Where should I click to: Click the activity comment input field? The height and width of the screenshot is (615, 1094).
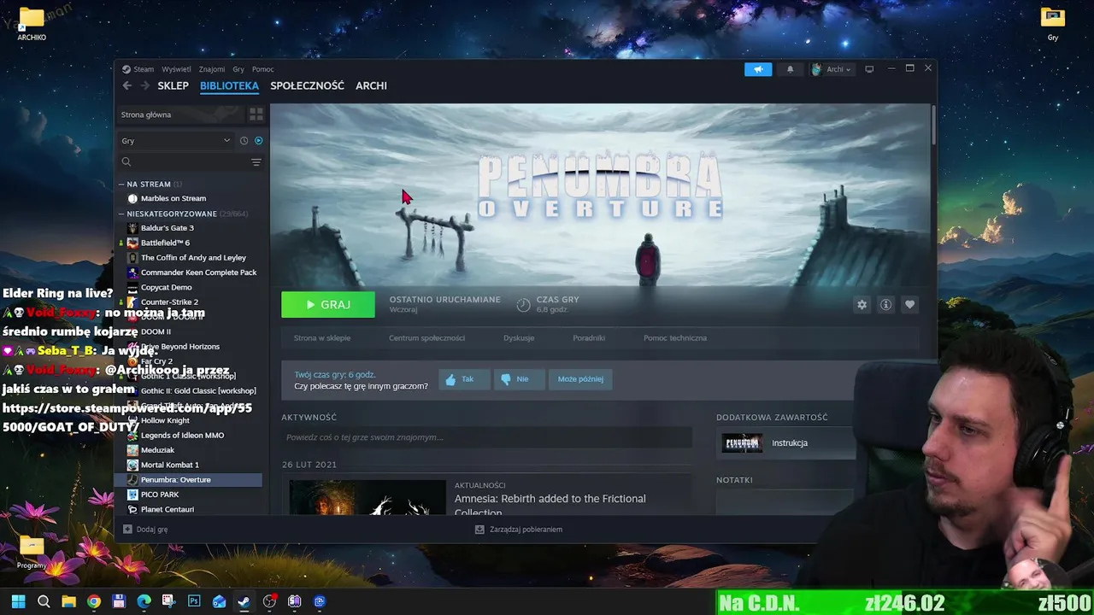click(486, 437)
